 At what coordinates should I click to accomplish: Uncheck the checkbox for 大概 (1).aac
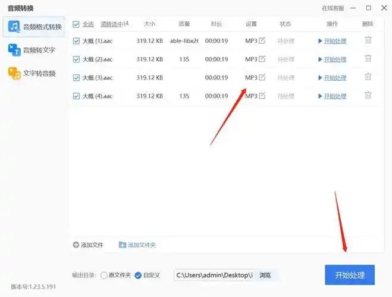coord(76,41)
